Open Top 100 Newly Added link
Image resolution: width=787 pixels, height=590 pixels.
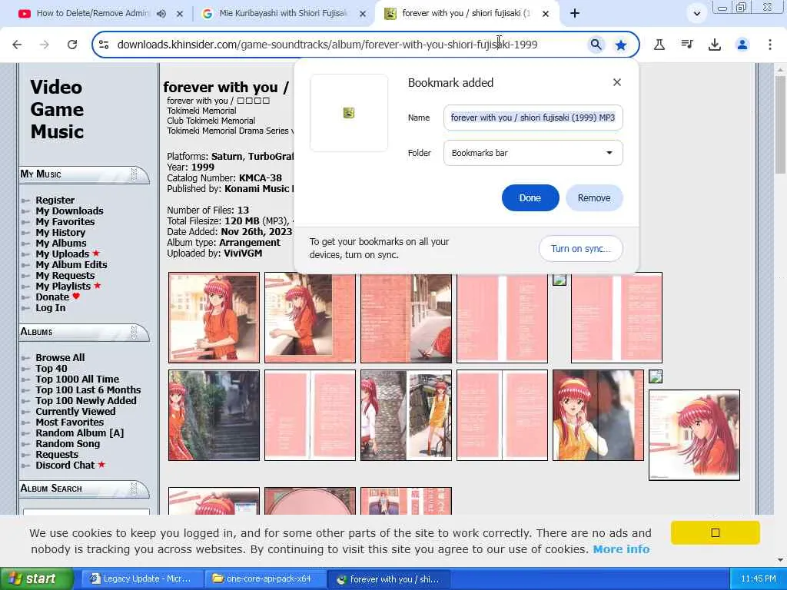point(86,401)
